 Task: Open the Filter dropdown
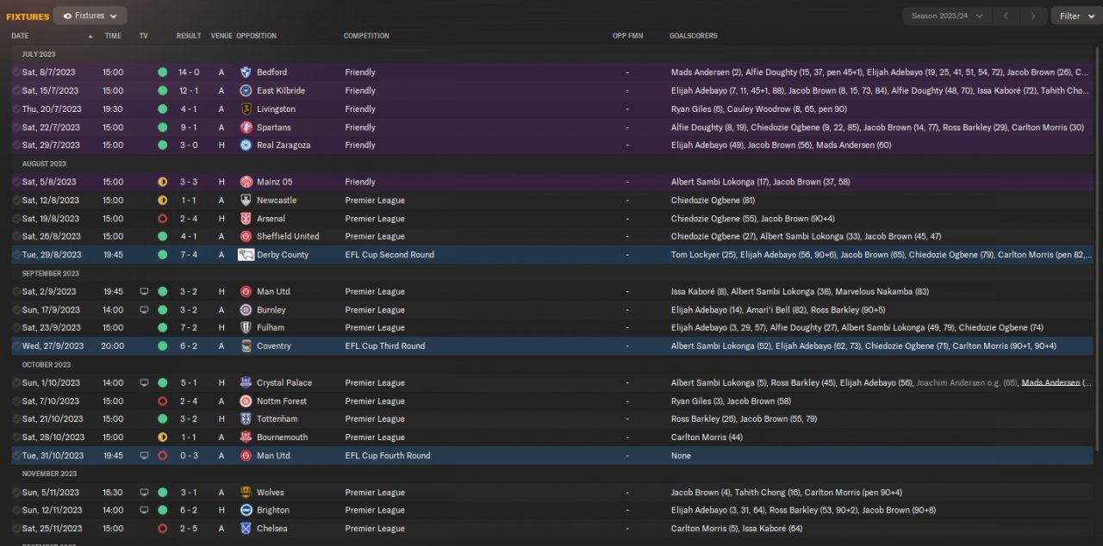coord(1073,16)
